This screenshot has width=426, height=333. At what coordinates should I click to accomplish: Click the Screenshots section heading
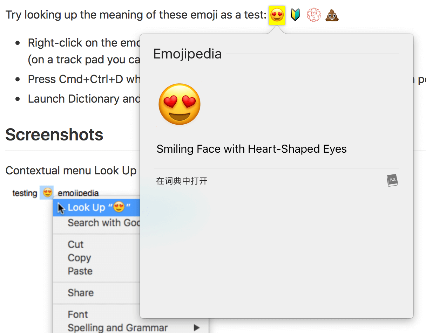[54, 135]
